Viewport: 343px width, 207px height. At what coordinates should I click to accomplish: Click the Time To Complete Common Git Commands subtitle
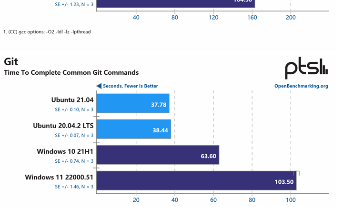pos(71,73)
